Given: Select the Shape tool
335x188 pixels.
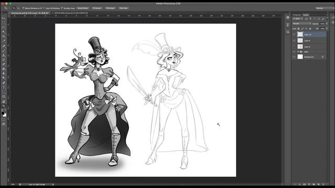Looking at the screenshot, I should (x=4, y=97).
